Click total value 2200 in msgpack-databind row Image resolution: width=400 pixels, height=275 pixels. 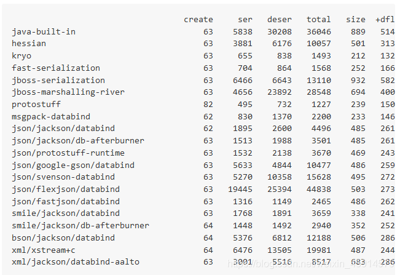(321, 117)
